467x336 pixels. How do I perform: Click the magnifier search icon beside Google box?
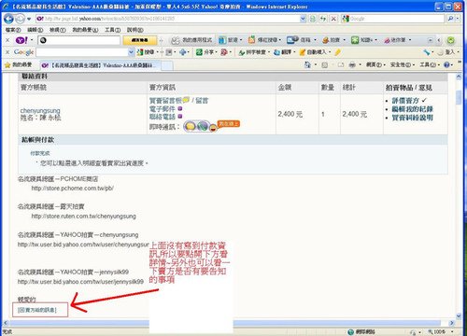(x=450, y=19)
